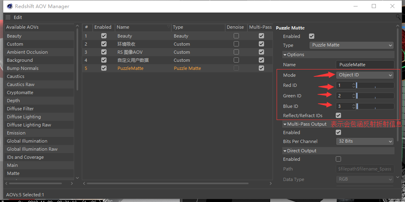Disable the Beauty AOV enabled checkbox

[x=104, y=36]
